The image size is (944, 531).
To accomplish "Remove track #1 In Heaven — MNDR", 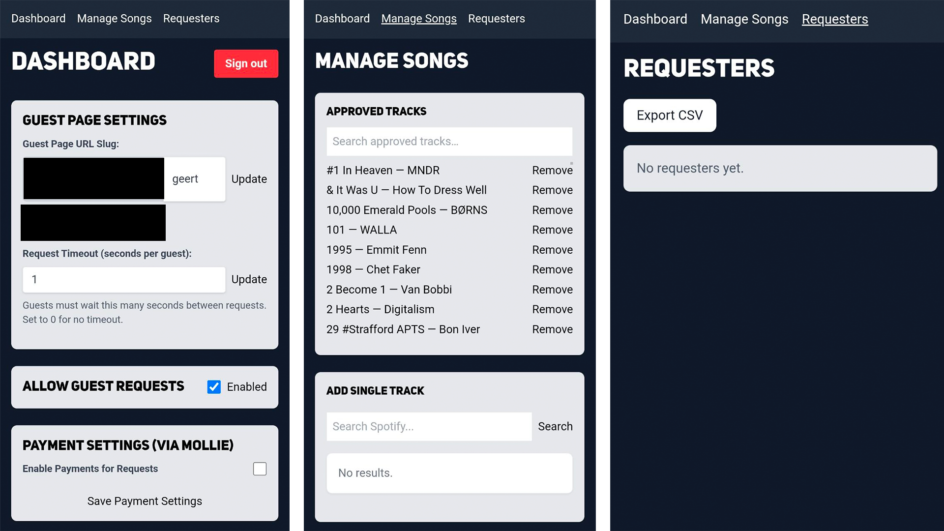I will coord(552,170).
